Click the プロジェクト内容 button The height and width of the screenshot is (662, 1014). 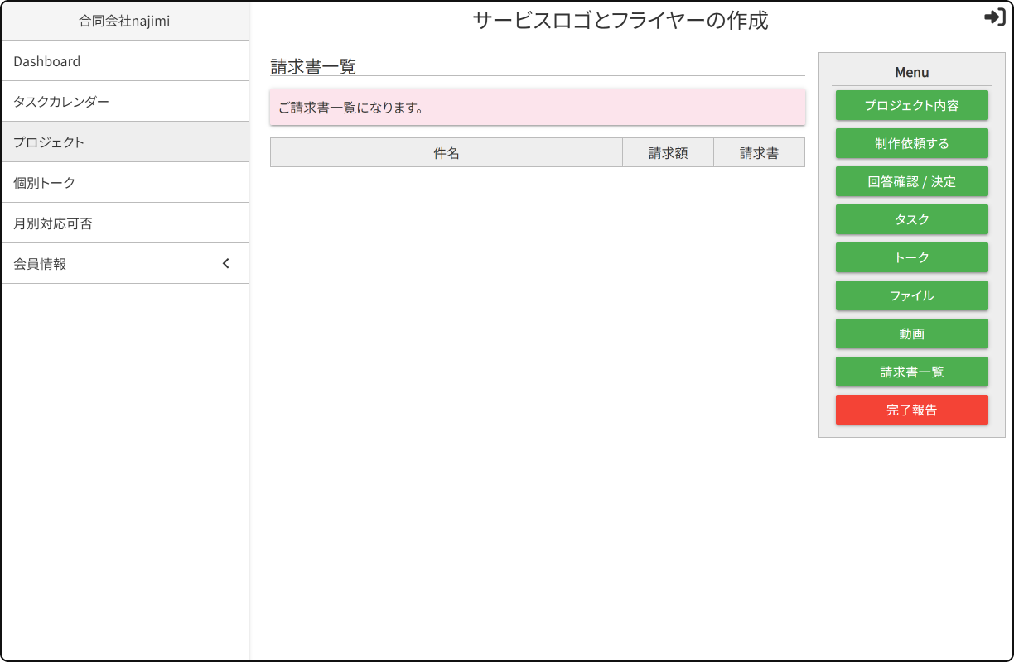pos(911,106)
